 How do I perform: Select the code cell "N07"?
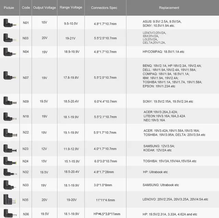pos(26,78)
